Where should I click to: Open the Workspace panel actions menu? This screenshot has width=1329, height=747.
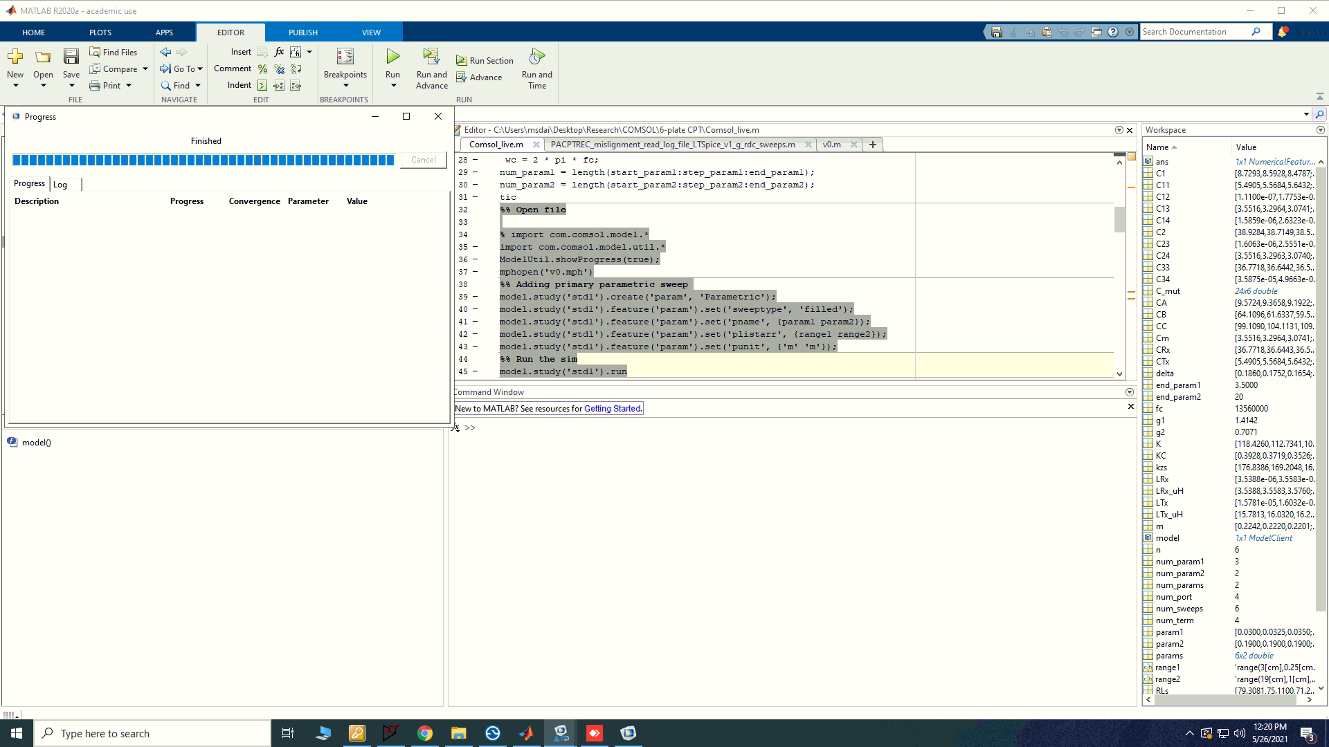pos(1320,130)
